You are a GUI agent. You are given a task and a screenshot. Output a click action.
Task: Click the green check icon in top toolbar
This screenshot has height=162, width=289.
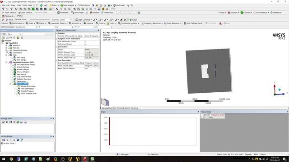[x=41, y=5]
